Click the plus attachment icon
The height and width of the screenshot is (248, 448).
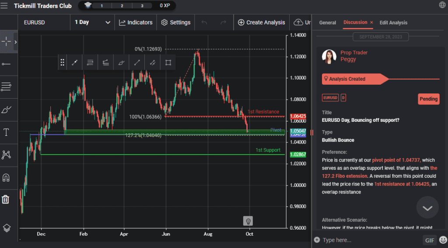click(317, 240)
